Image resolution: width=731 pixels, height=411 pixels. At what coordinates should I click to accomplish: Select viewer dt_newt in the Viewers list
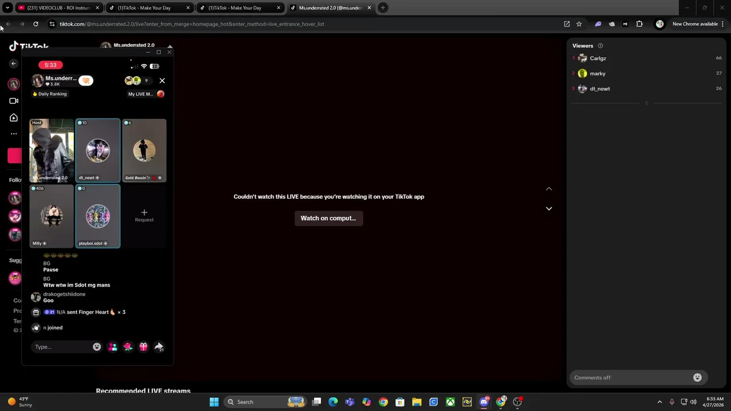coord(646,88)
